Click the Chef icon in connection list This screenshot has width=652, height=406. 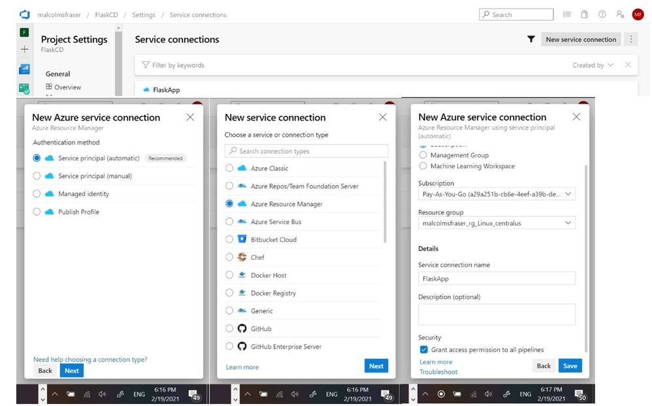click(x=242, y=257)
